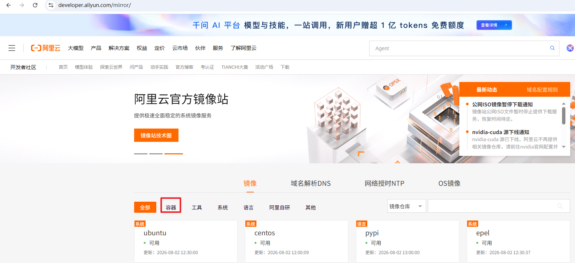Click the browser forward arrow
Viewport: 575px width, 263px height.
point(22,5)
